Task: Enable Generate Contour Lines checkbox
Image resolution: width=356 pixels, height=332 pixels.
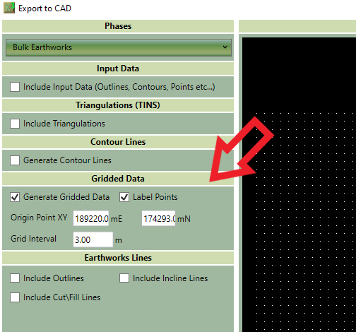Action: (x=15, y=160)
